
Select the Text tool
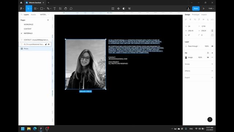point(54,8)
